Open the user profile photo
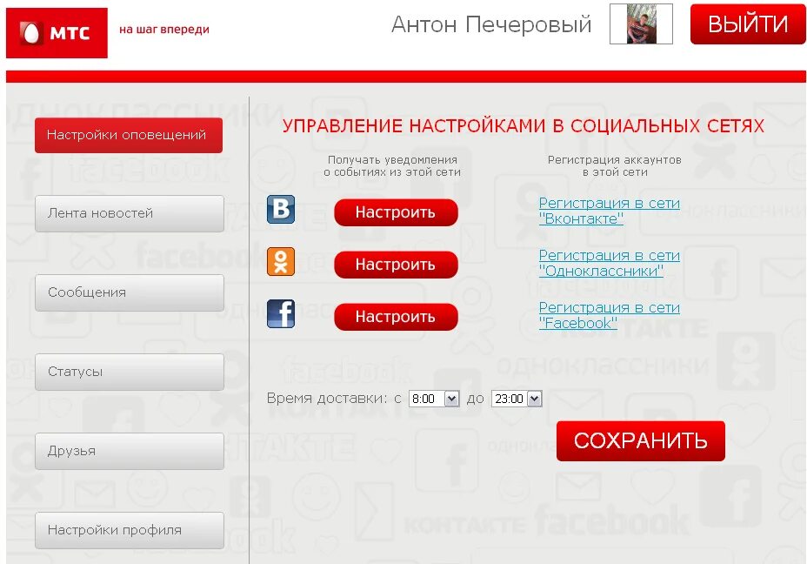 point(641,23)
